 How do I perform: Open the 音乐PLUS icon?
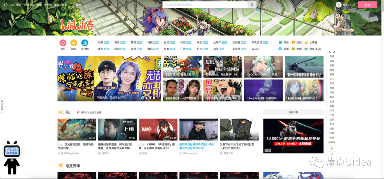[306, 49]
